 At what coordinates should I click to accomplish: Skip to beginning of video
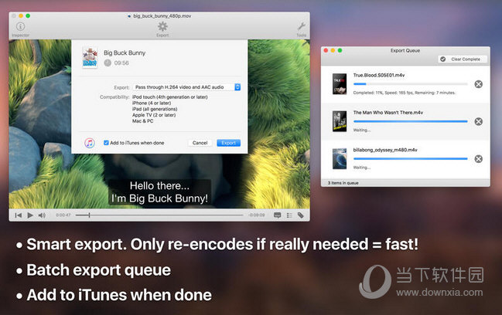19,215
